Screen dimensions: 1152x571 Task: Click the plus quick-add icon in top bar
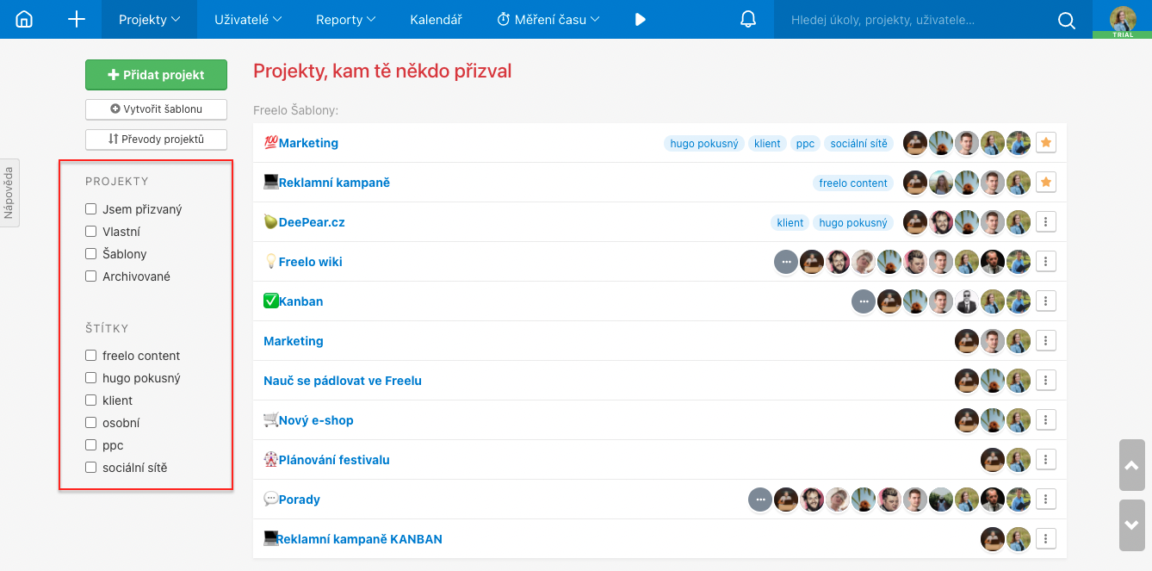click(x=77, y=19)
